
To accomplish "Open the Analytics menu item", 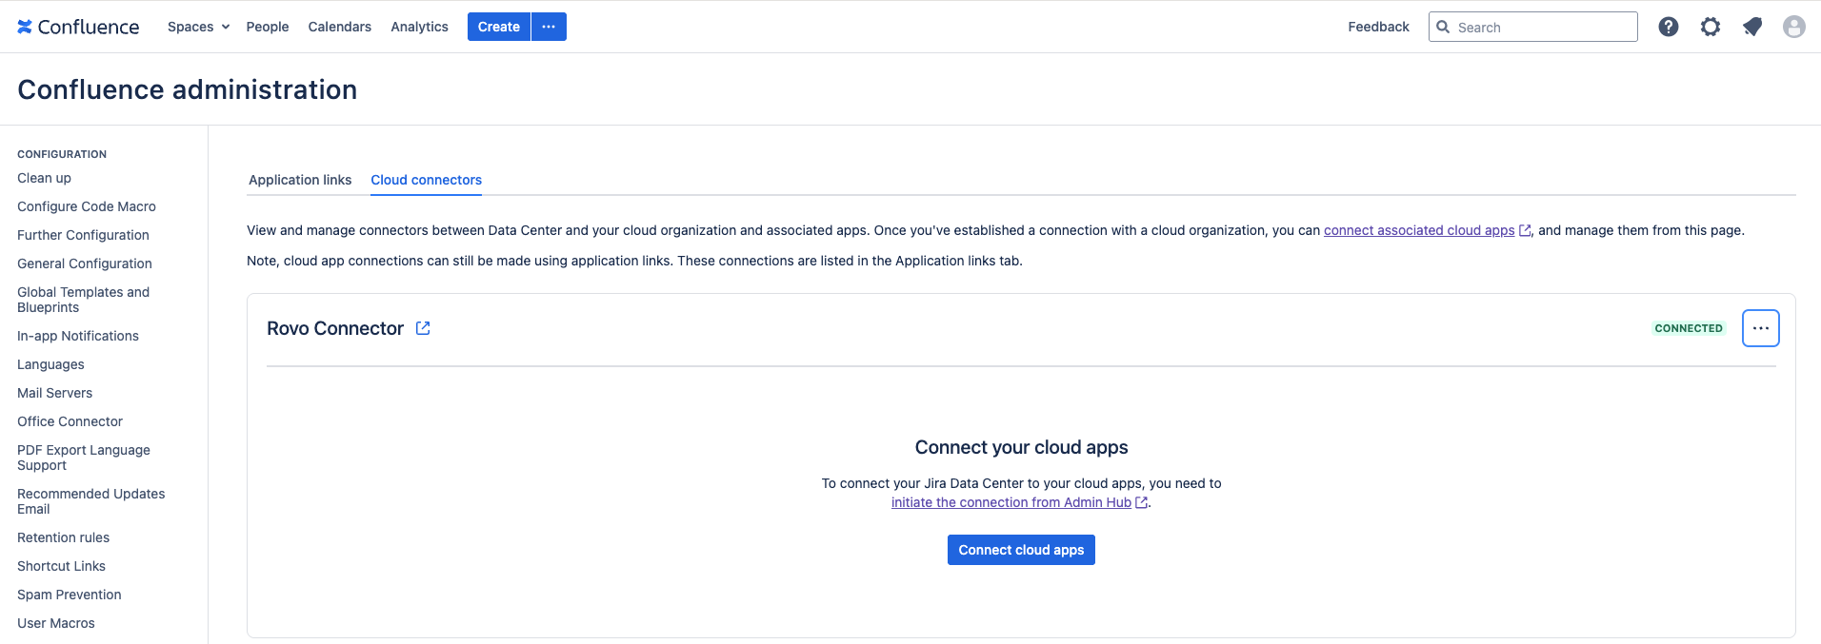I will (x=419, y=27).
